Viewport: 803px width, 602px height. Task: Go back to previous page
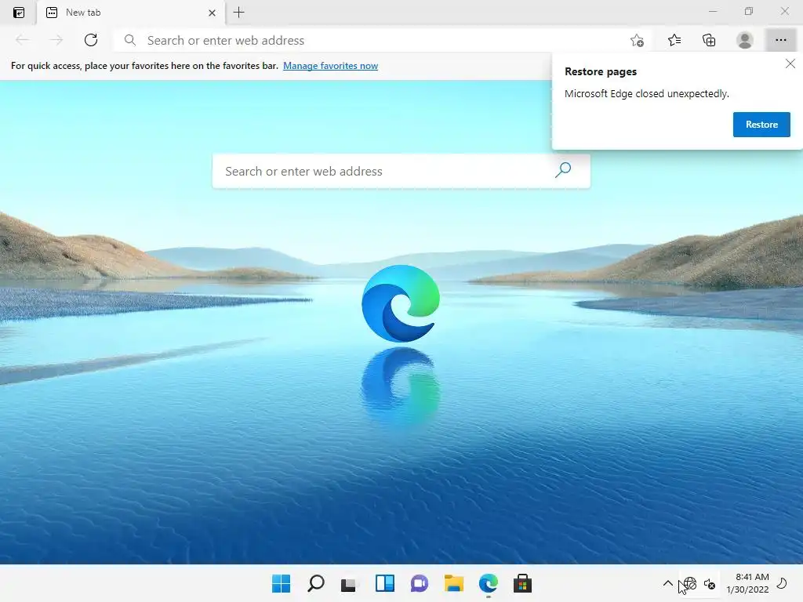pyautogui.click(x=23, y=40)
